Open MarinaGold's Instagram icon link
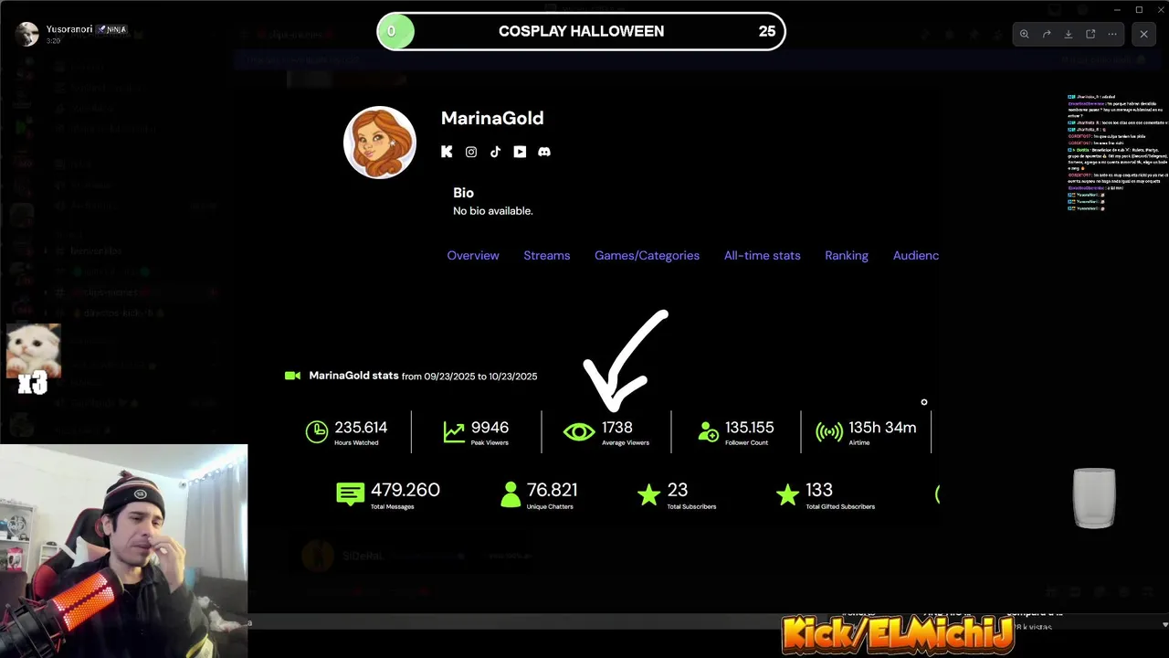The width and height of the screenshot is (1169, 658). tap(471, 152)
